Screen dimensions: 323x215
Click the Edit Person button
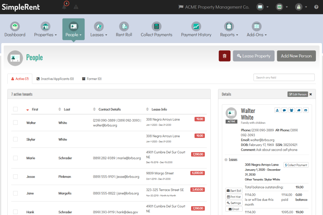[298, 94]
